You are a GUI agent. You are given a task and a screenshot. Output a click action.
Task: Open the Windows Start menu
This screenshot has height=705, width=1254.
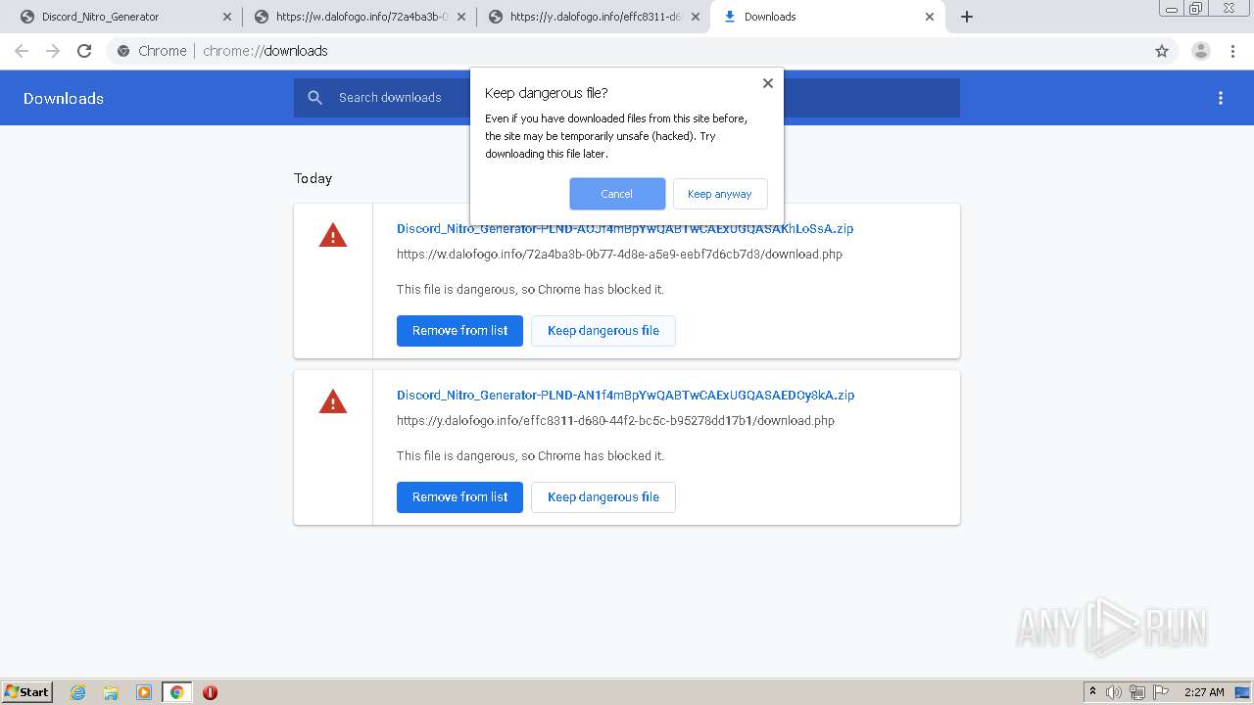(27, 692)
